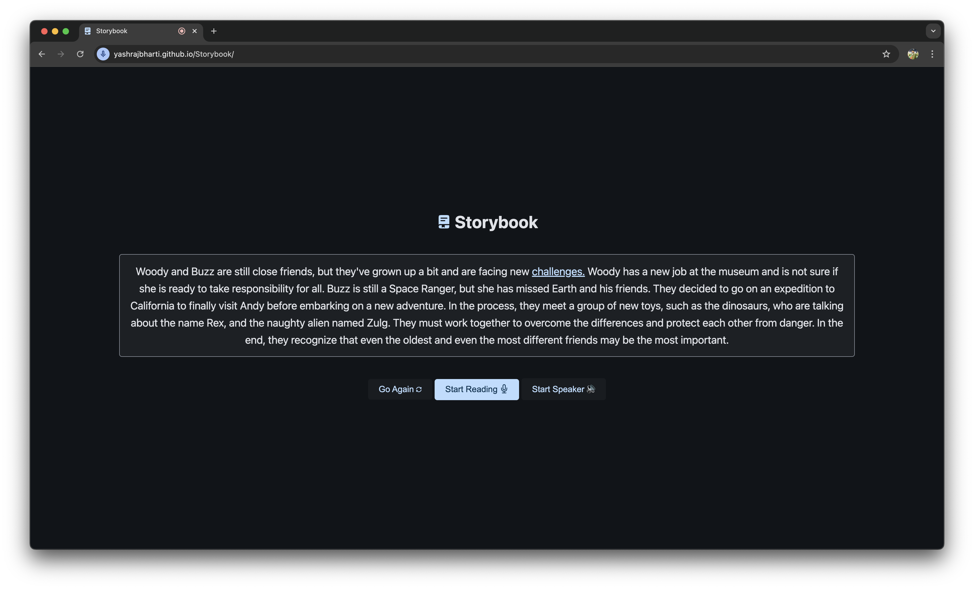Click the underlined word challenges
This screenshot has height=589, width=974.
coord(558,271)
